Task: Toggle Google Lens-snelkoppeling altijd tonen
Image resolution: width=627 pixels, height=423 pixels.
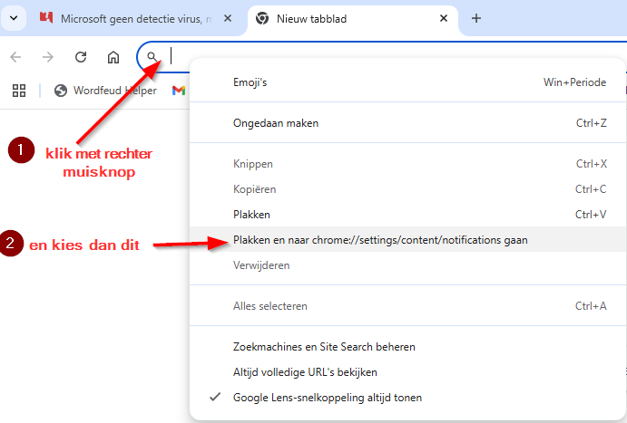Action: [x=328, y=397]
